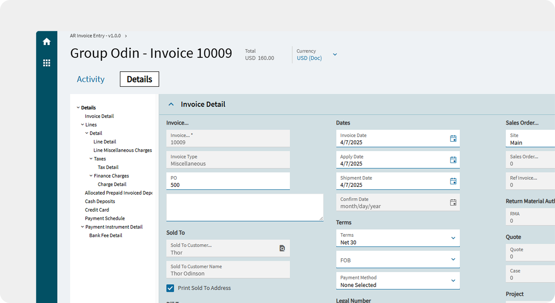Click the USD (Doc) currency link
Screen dimensions: 555x303
click(309, 58)
